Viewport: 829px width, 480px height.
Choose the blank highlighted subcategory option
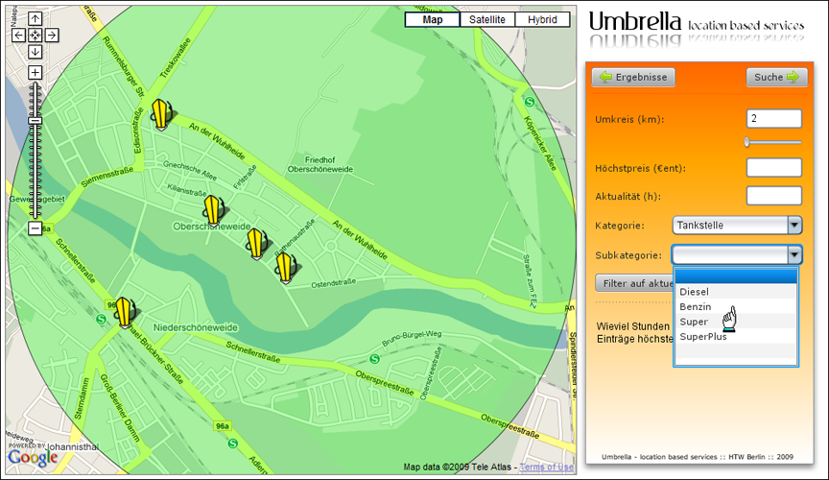point(735,276)
